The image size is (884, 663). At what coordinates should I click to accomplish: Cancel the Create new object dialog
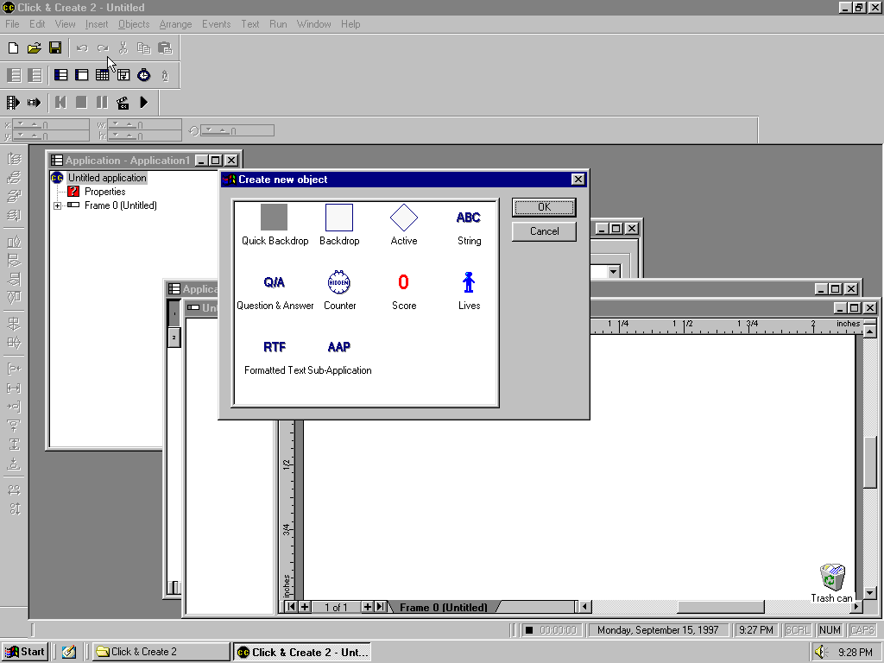point(544,231)
